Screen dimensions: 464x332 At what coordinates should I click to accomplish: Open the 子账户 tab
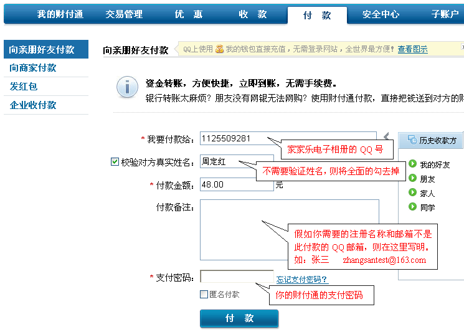445,14
